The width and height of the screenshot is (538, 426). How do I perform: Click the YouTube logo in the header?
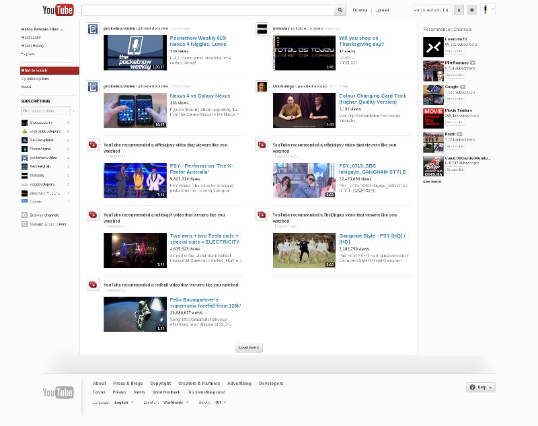(x=58, y=10)
